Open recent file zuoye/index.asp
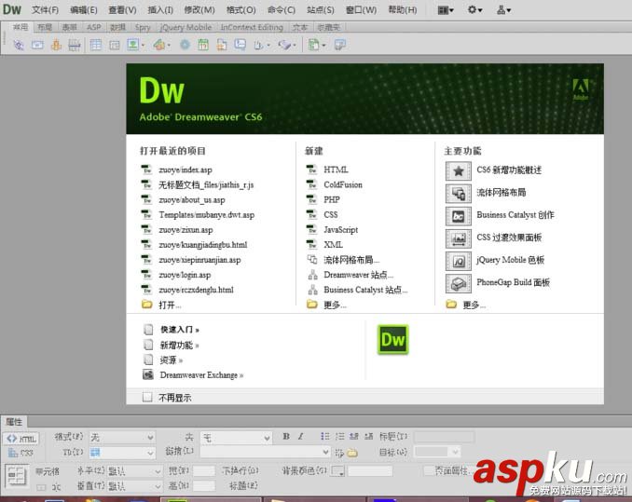Screen dimensions: 632x502 pyautogui.click(x=185, y=170)
